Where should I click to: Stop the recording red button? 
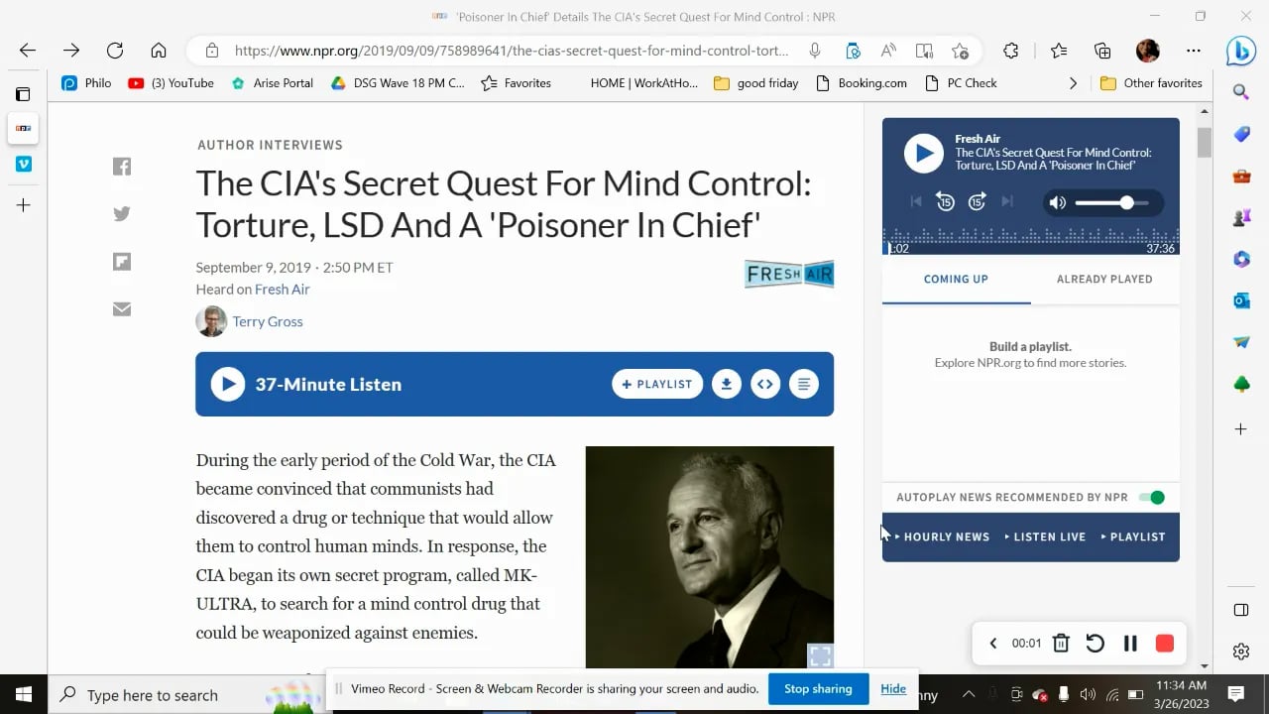coord(1165,644)
